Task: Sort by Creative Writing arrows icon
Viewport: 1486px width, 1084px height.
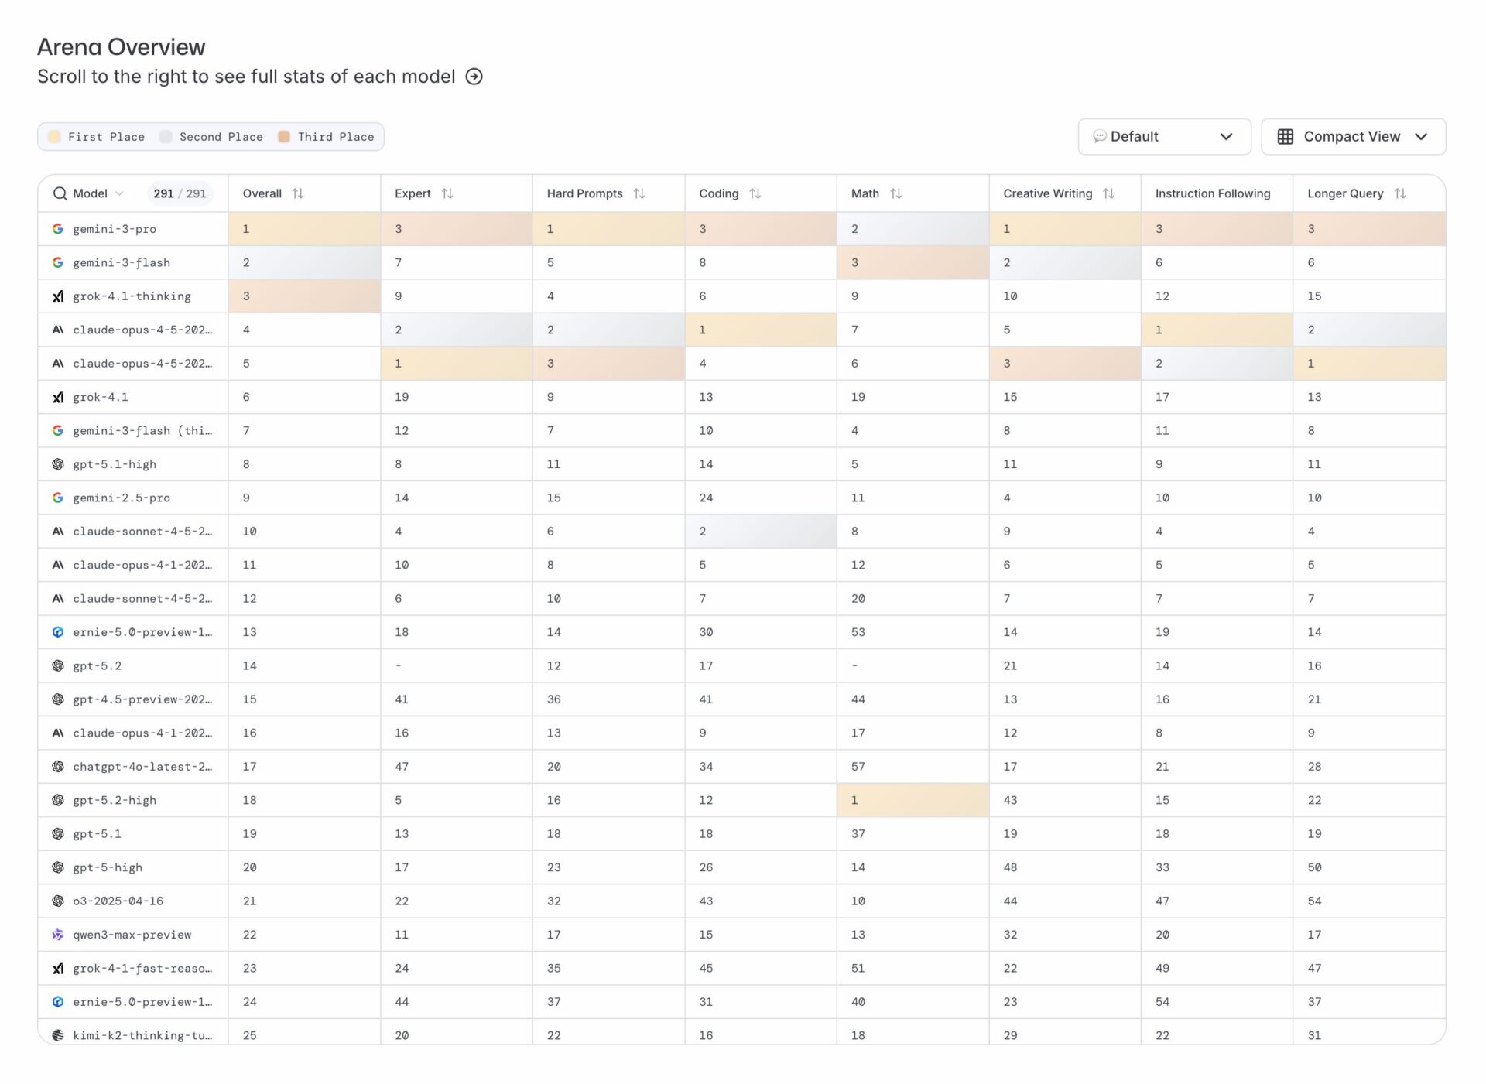Action: click(1109, 193)
